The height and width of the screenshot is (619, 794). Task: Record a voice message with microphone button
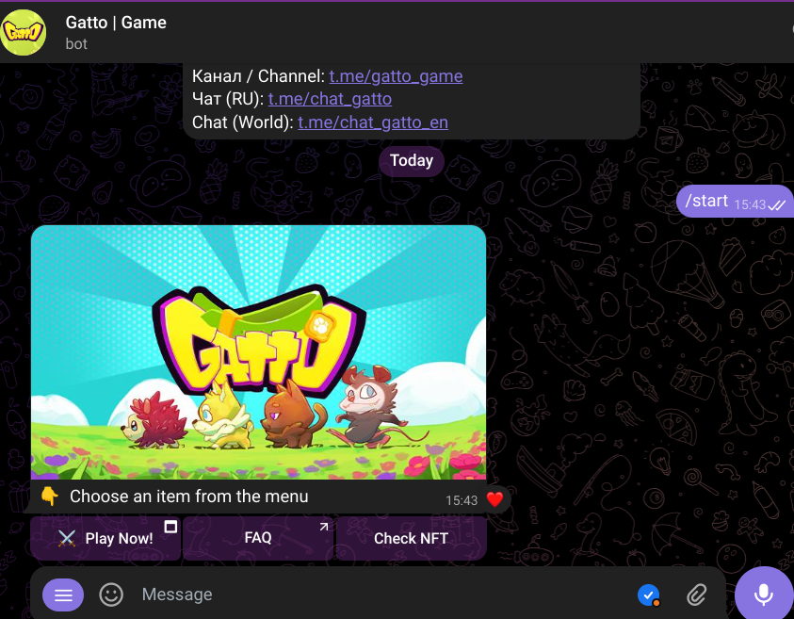click(763, 594)
